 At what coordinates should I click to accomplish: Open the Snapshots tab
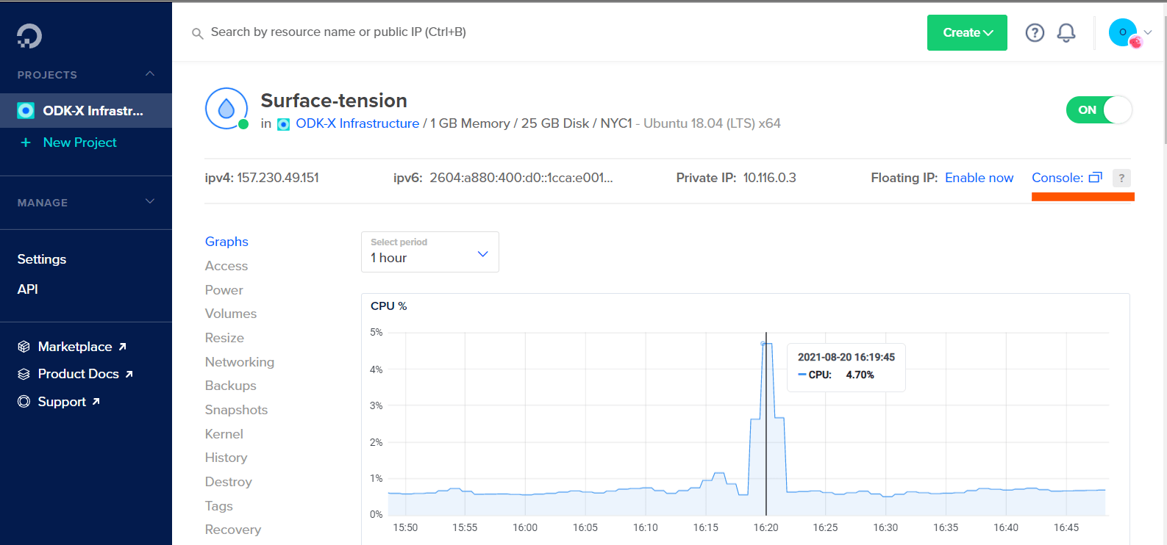tap(236, 410)
